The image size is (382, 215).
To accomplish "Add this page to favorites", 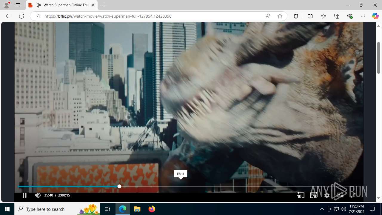I will (280, 16).
